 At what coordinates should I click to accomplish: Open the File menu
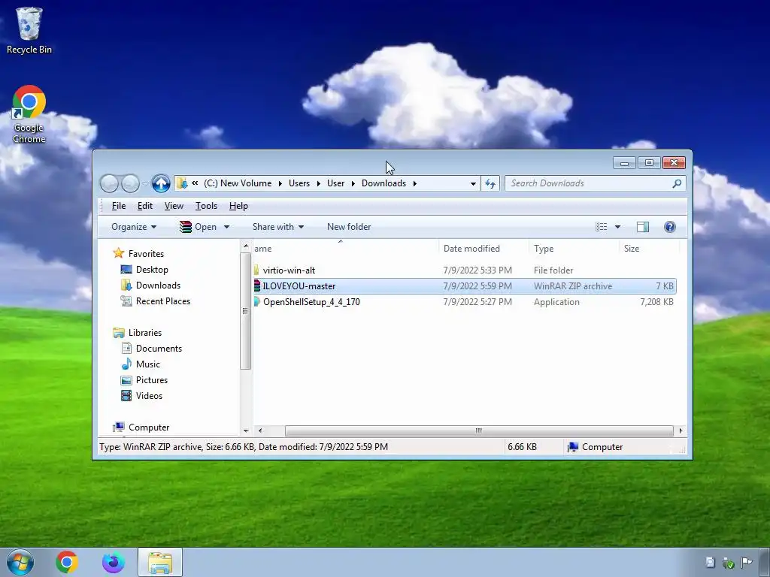pyautogui.click(x=119, y=206)
